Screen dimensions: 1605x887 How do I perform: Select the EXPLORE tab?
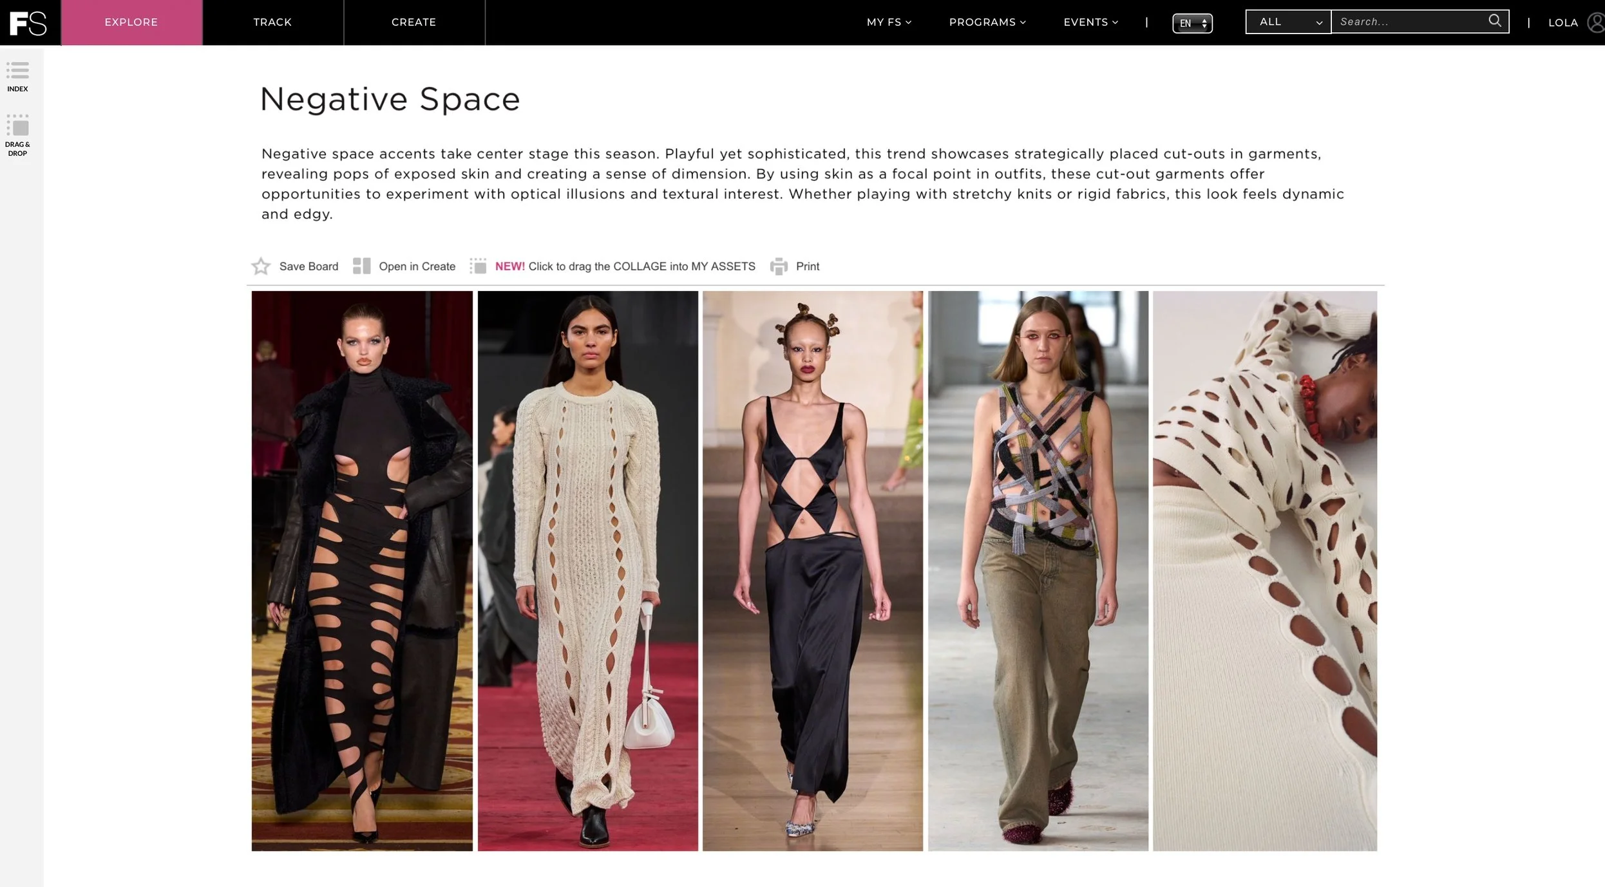(x=131, y=23)
